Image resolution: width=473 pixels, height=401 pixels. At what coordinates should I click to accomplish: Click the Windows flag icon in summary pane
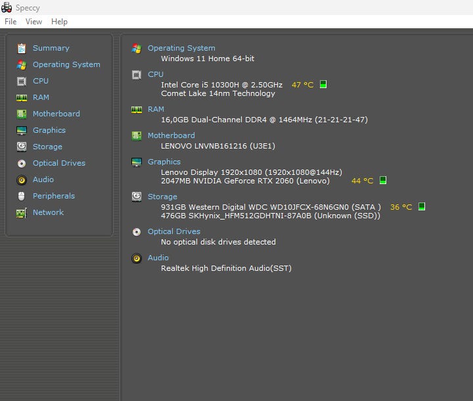pos(137,48)
